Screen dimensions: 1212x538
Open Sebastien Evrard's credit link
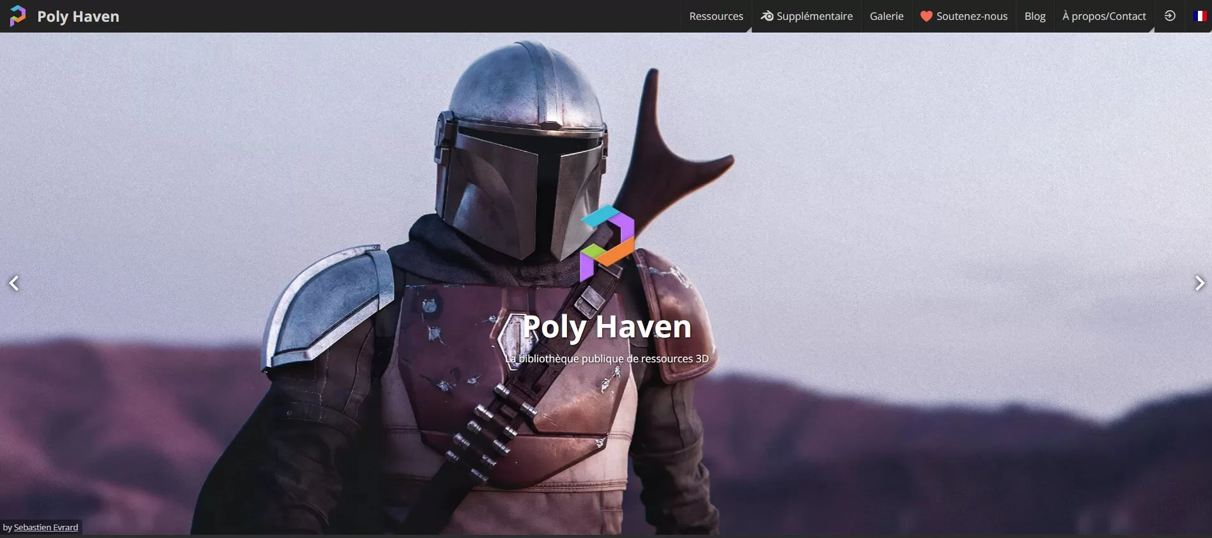pos(46,527)
